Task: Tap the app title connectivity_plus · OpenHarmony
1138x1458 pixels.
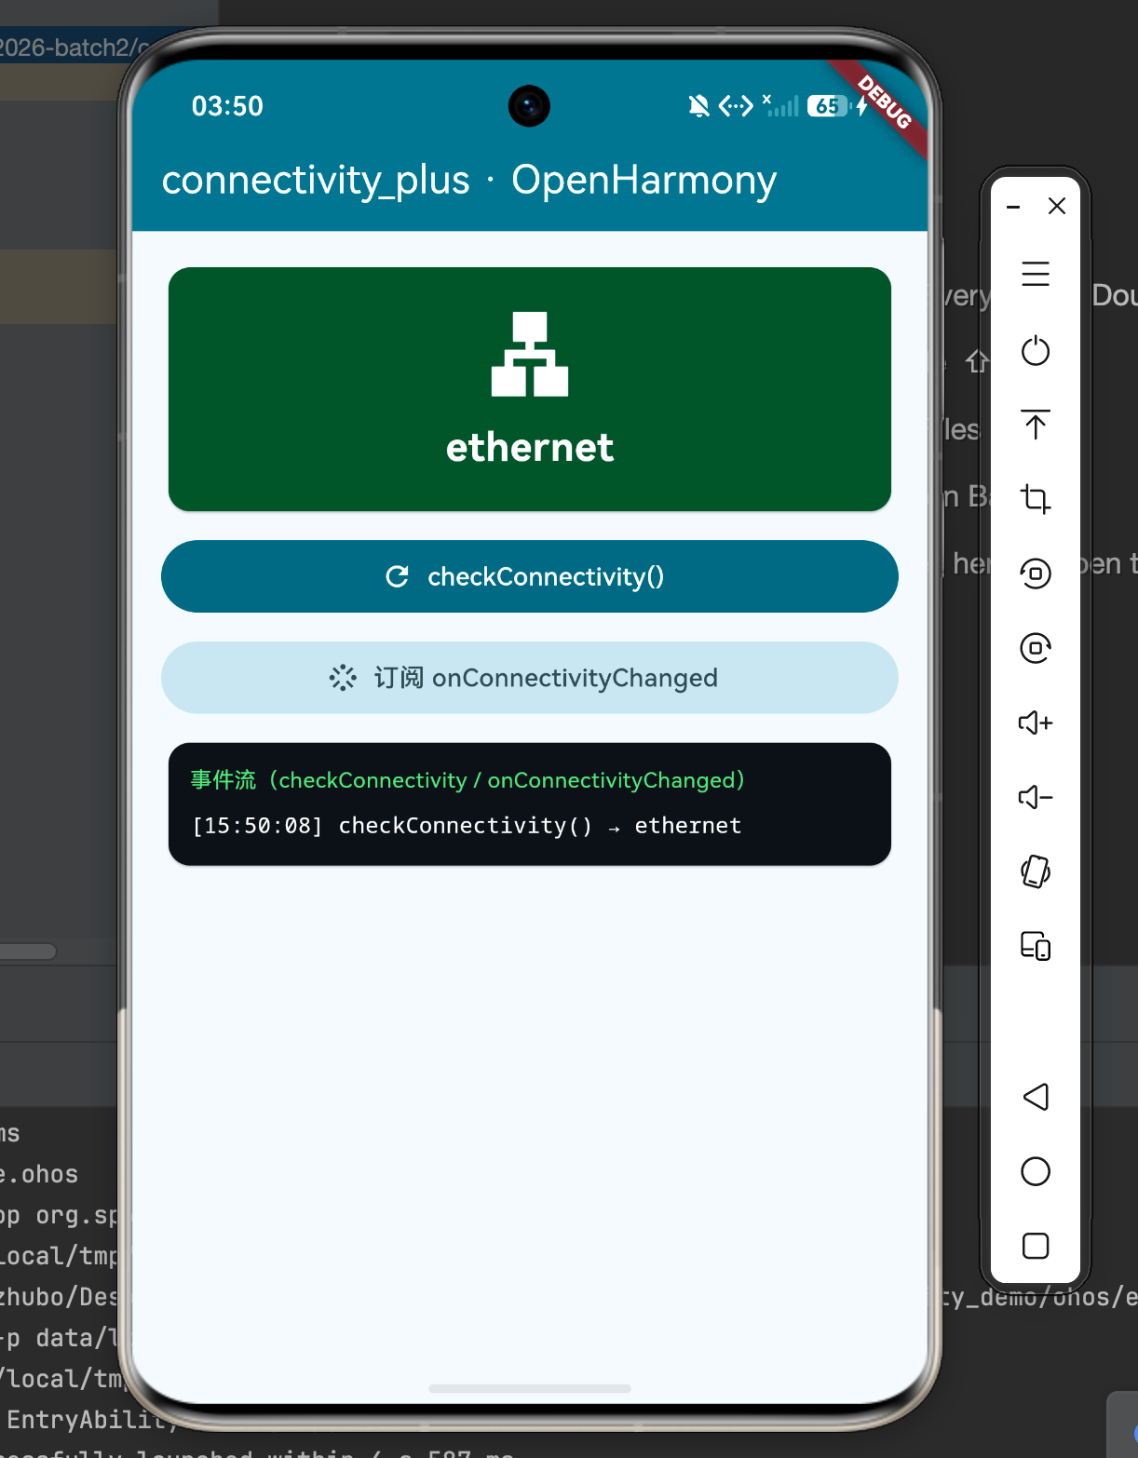Action: [469, 180]
